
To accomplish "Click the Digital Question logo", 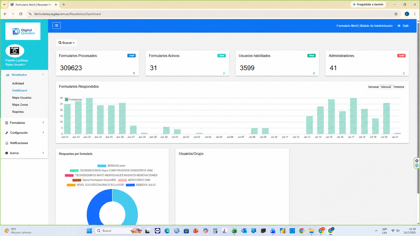I will tap(23, 31).
